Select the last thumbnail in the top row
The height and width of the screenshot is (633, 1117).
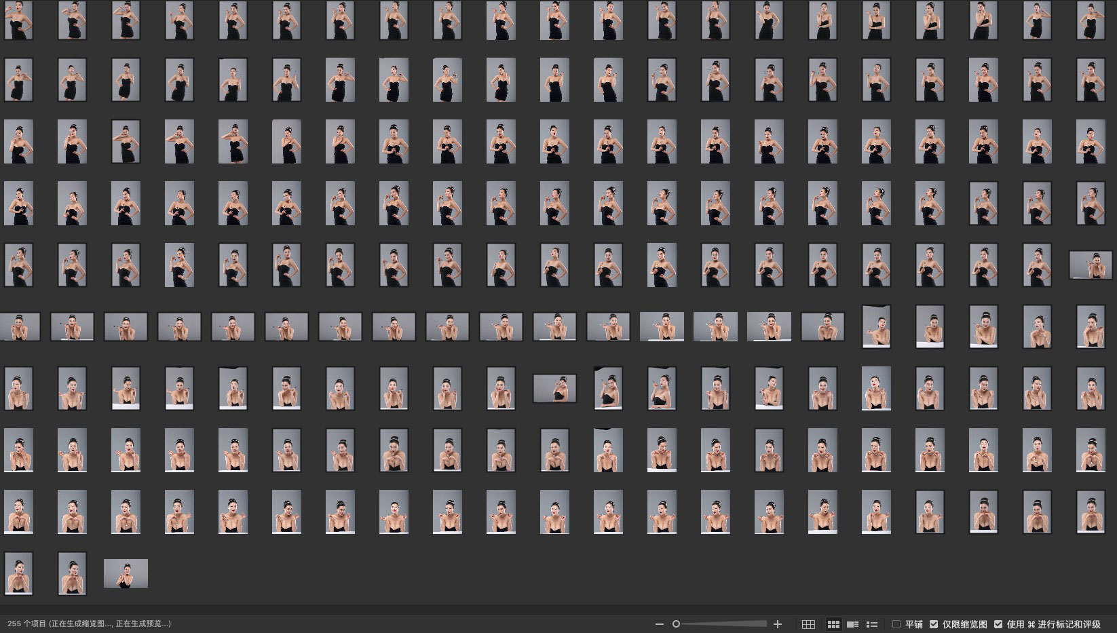pos(1091,20)
